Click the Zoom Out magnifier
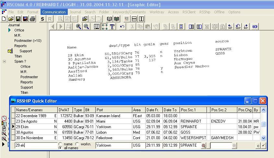Viewport: 274px width, 158px height. click(x=86, y=27)
